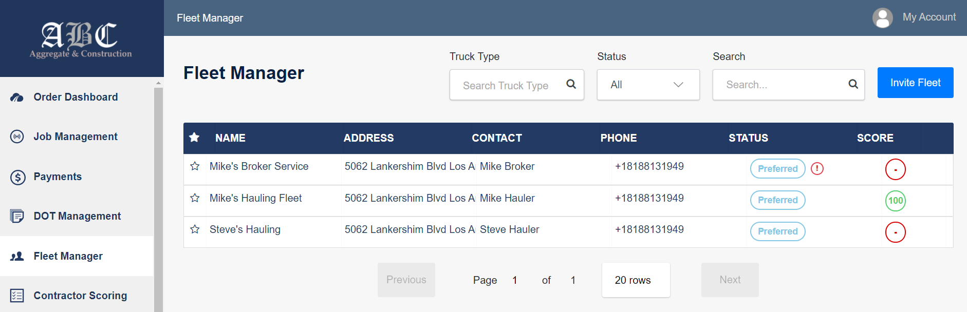
Task: Click the search magnifier in Truck Type field
Action: tap(571, 84)
